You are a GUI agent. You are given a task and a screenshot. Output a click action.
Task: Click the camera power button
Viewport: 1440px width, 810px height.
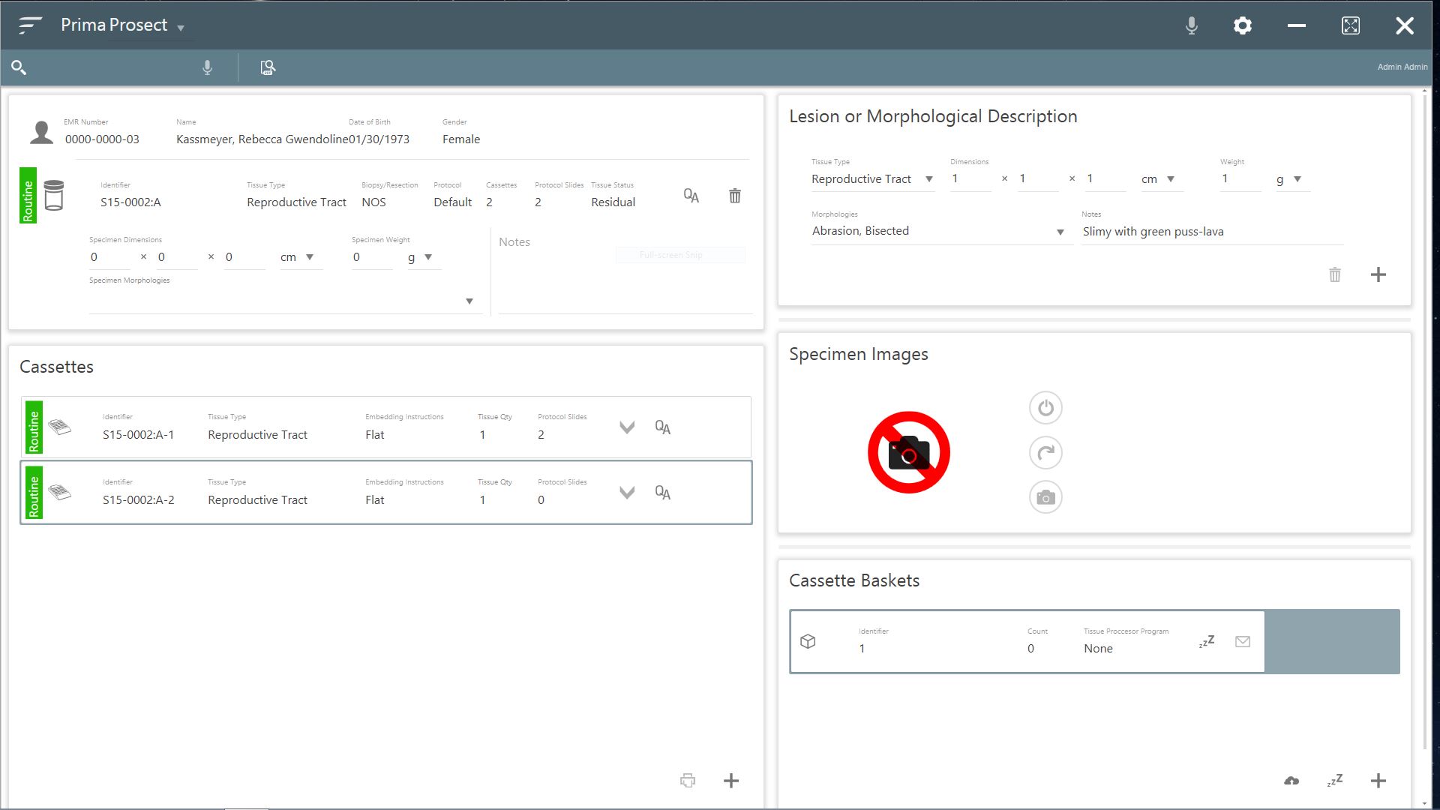click(x=1045, y=408)
